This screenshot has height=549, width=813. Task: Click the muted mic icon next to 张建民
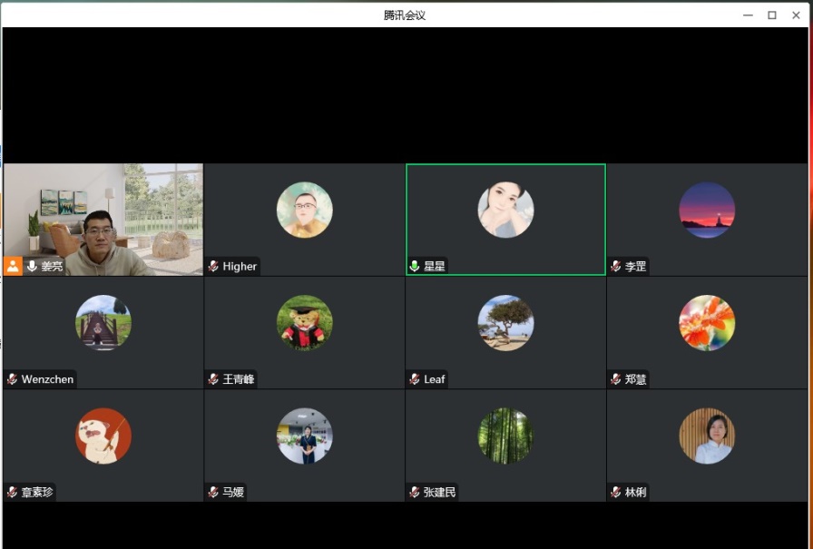click(415, 493)
